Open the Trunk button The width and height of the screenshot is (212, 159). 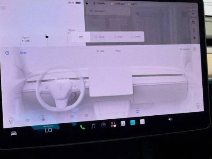[x=72, y=31]
